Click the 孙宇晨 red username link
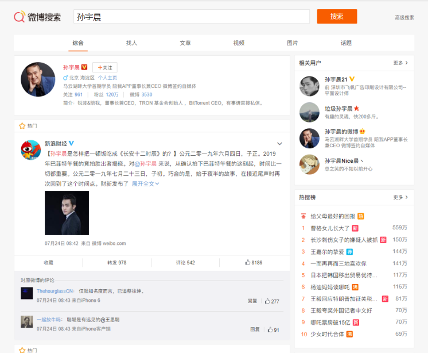 [x=71, y=67]
